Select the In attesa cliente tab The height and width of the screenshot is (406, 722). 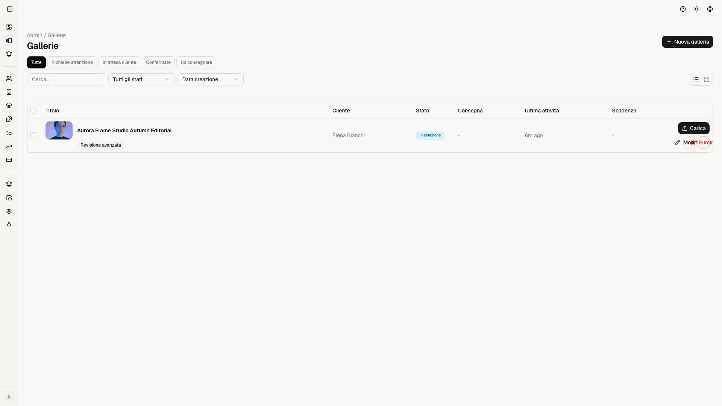(x=119, y=62)
